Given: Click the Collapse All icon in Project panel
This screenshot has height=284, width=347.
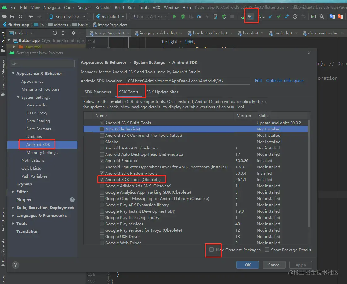Looking at the screenshot, I should (x=63, y=33).
